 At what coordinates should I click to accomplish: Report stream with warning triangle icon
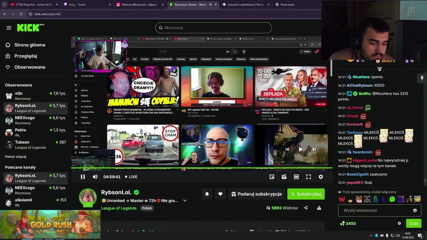coord(319,208)
